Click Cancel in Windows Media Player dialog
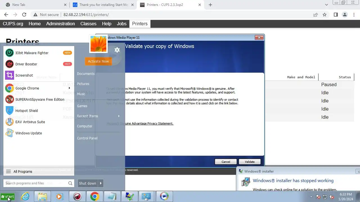This screenshot has width=360, height=202. (x=226, y=162)
